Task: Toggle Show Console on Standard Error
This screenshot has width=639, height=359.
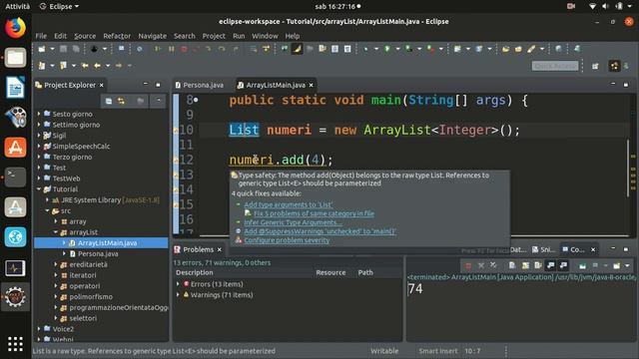Action: click(563, 266)
